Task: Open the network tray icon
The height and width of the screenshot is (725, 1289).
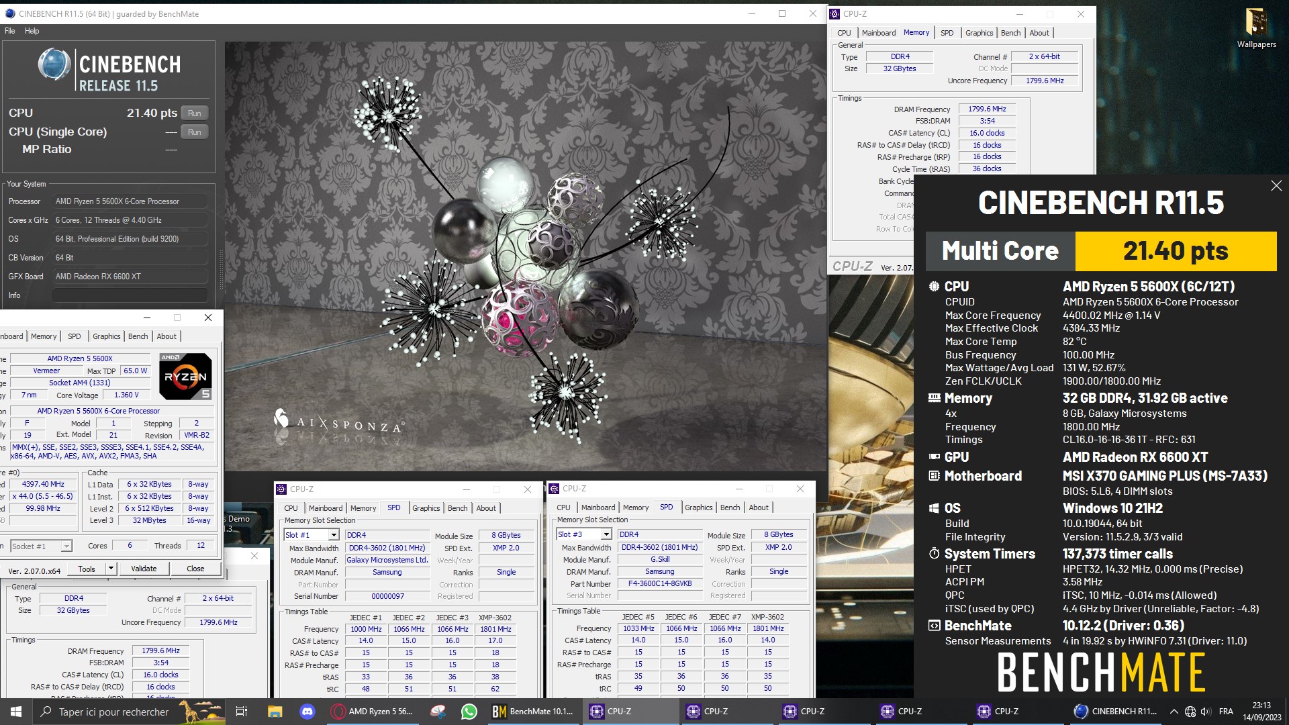Action: tap(1190, 712)
